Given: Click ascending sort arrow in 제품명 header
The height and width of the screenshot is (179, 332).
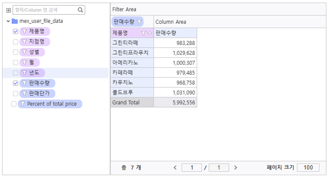Looking at the screenshot, I should pyautogui.click(x=150, y=33).
